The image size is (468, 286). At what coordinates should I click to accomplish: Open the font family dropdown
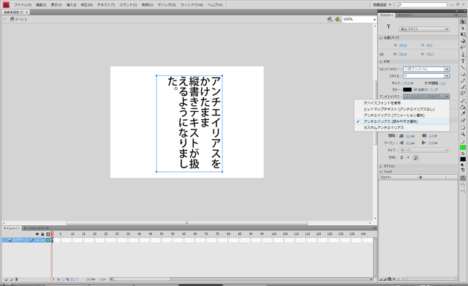(x=426, y=69)
